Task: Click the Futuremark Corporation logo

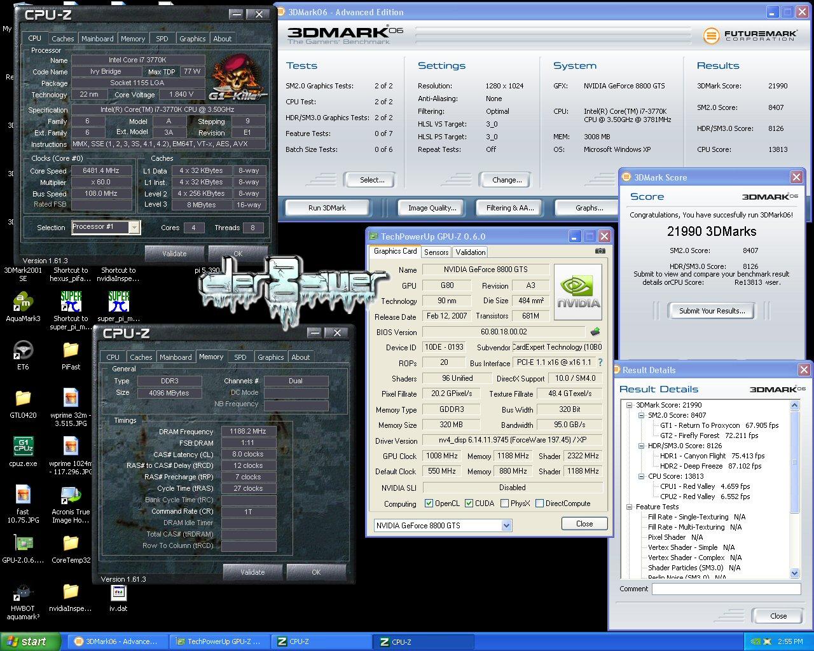Action: tap(749, 36)
